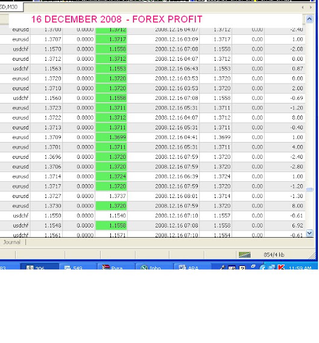319x343 pixels.
Task: Select open price cell '1.3696'
Action: 52,157
